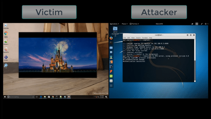Open Kali power system menu
This screenshot has width=211, height=119.
click(206, 24)
